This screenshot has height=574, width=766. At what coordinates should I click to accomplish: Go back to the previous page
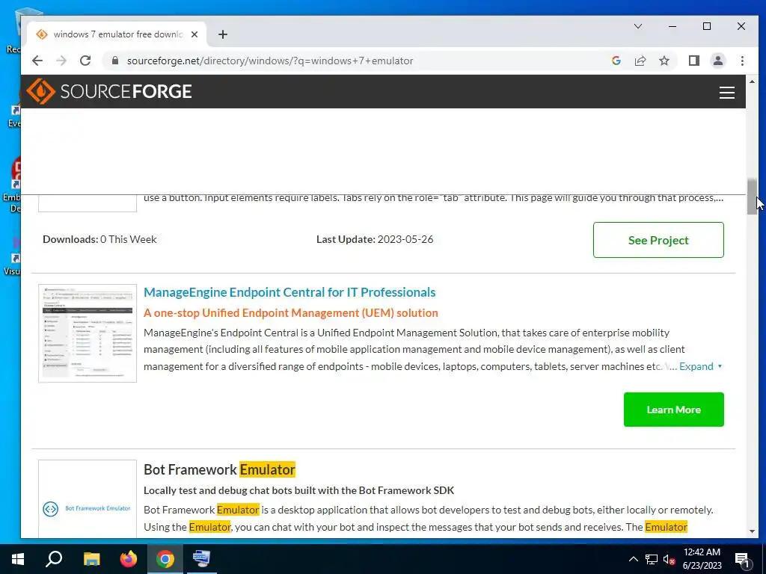point(37,61)
